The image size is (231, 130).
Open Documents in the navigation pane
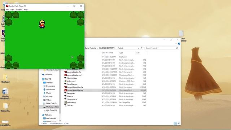tap(51, 86)
